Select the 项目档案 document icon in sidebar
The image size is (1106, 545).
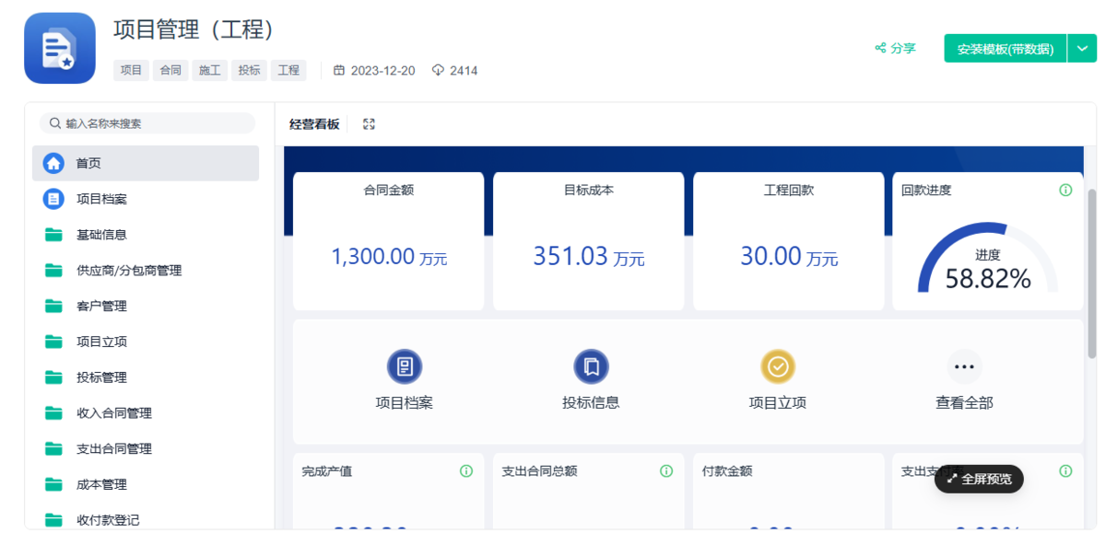point(52,198)
